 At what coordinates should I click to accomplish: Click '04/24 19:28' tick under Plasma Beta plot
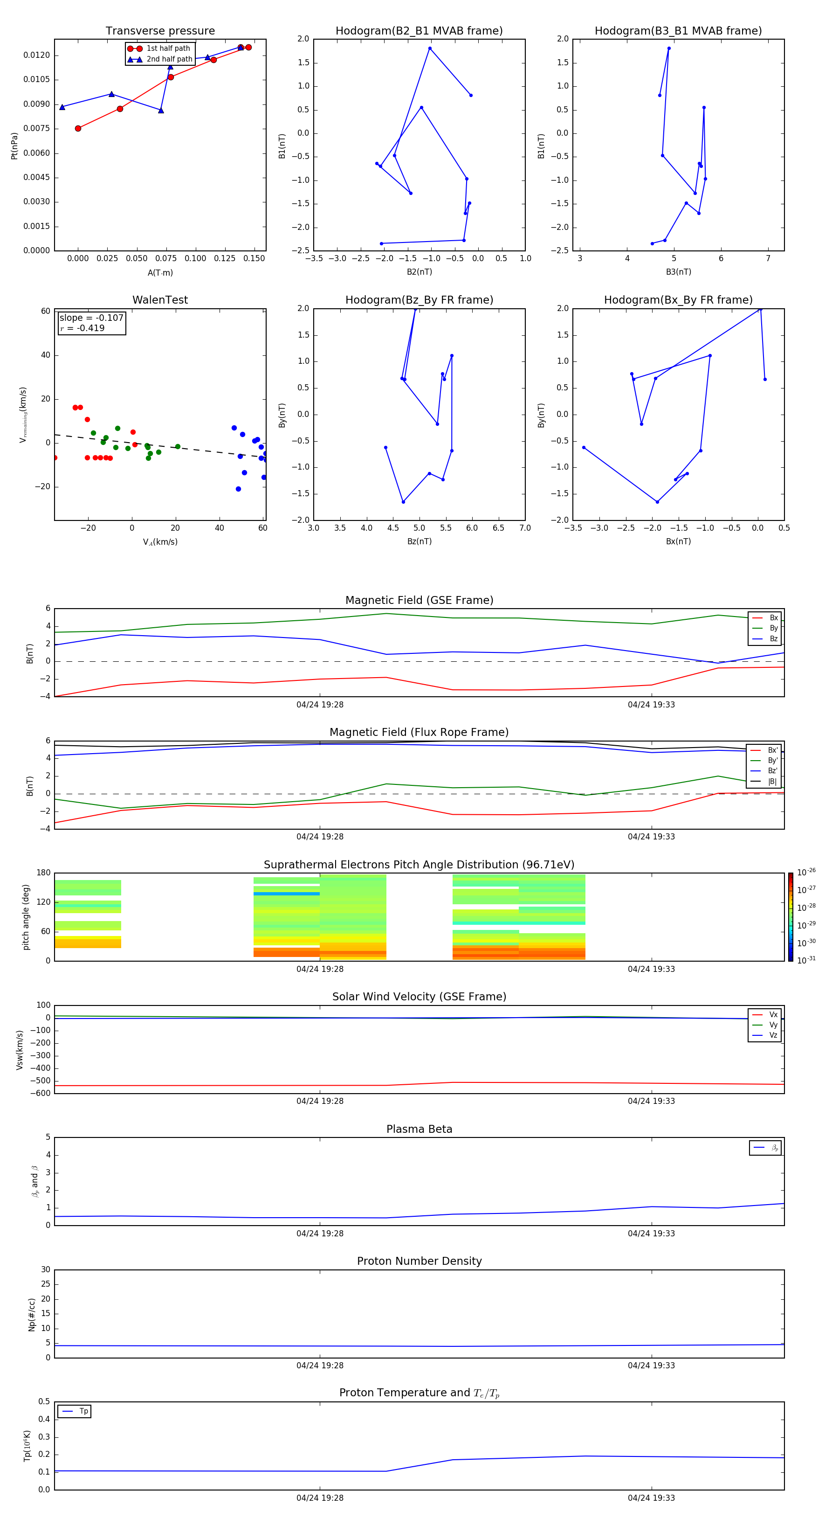click(x=320, y=1234)
